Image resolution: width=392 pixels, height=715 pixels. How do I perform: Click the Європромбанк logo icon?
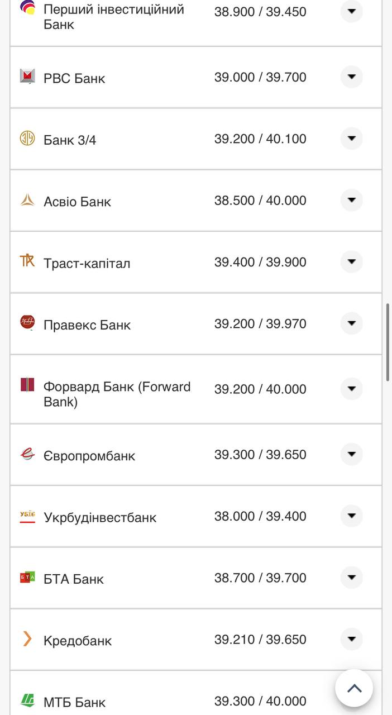click(x=27, y=455)
